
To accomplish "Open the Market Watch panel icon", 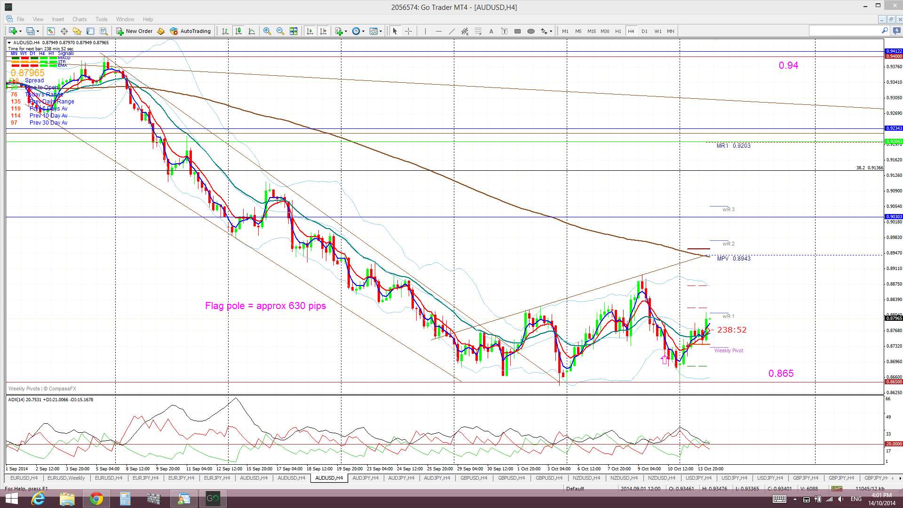I will (x=50, y=31).
